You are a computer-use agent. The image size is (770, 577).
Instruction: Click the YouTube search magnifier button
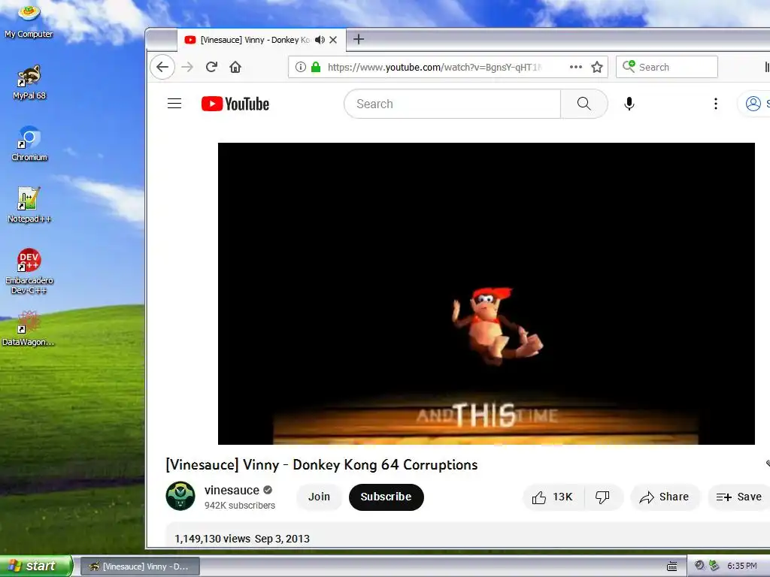[x=584, y=104]
